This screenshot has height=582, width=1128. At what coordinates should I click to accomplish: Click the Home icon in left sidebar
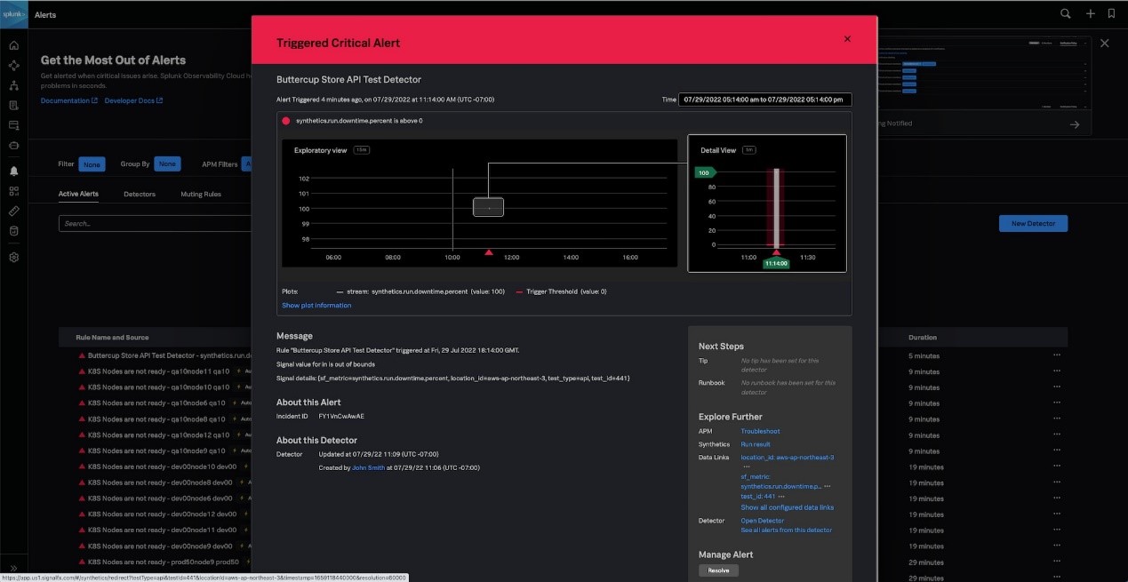click(x=13, y=45)
